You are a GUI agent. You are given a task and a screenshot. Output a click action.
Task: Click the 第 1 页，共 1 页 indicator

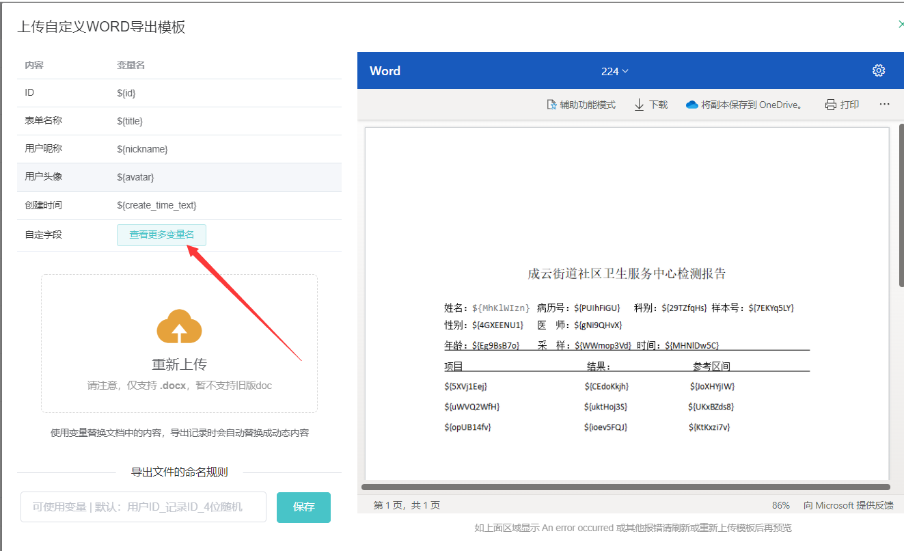407,505
